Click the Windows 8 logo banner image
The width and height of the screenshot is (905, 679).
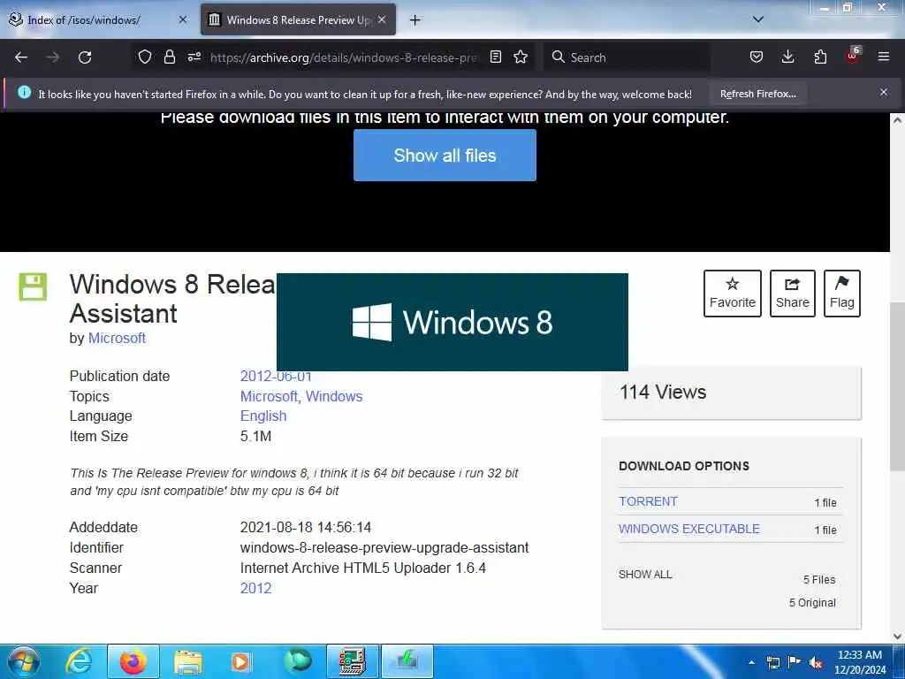coord(452,322)
